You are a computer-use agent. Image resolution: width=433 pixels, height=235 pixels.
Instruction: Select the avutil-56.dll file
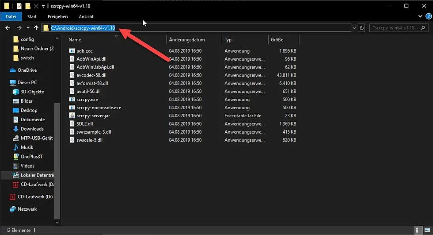click(89, 91)
